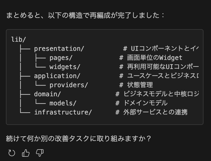This screenshot has height=161, width=211.
Task: Give the response a thumbs down
Action: pos(40,153)
